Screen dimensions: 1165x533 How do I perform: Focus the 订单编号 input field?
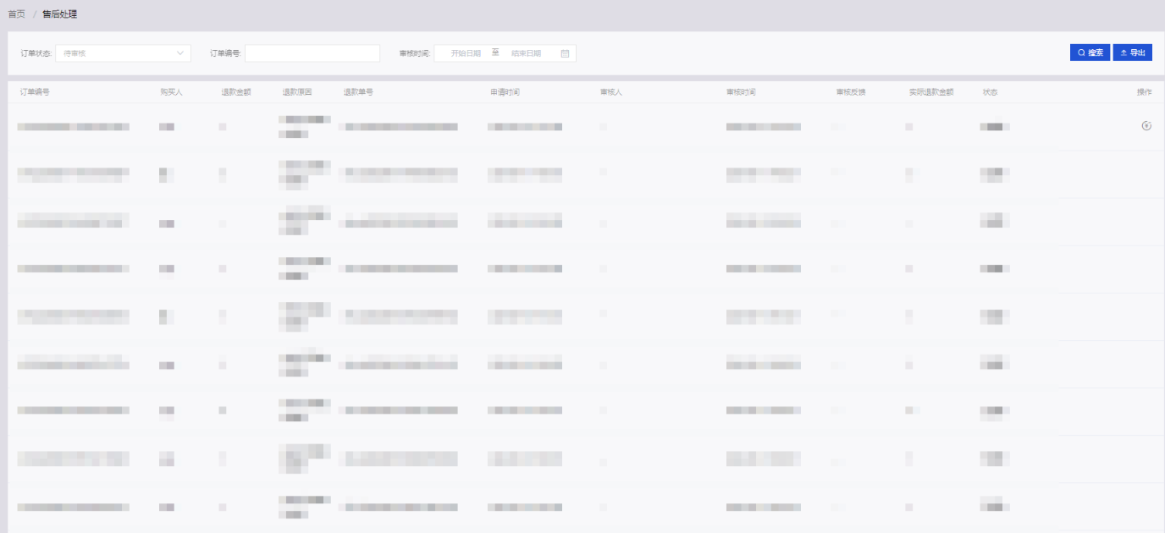coord(312,53)
